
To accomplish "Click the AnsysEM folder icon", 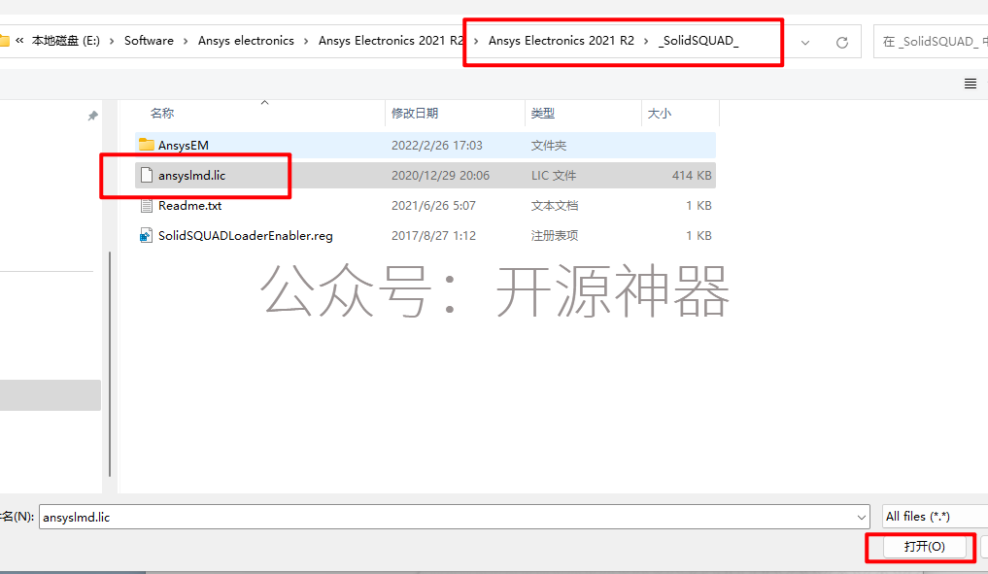I will (x=146, y=145).
